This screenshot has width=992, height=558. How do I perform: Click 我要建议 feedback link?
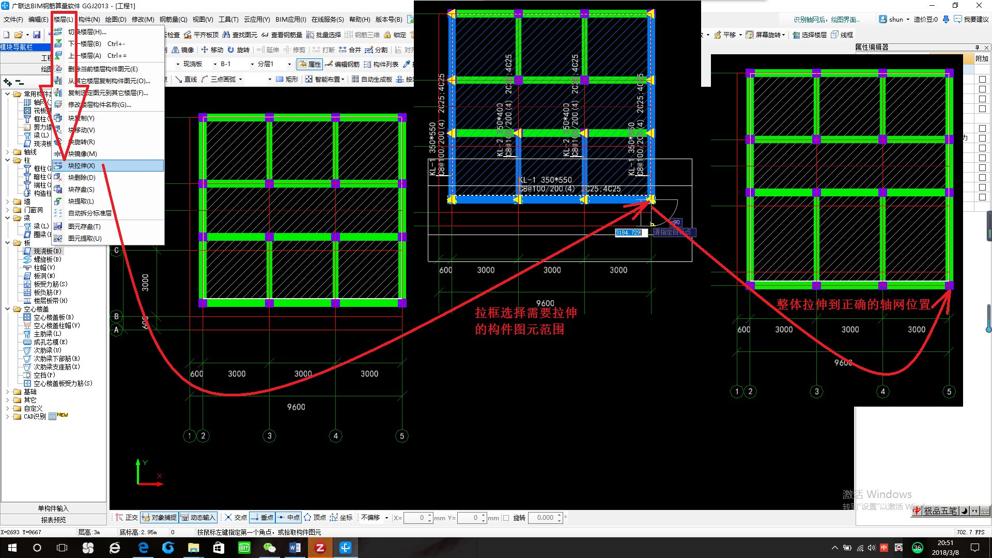point(971,19)
